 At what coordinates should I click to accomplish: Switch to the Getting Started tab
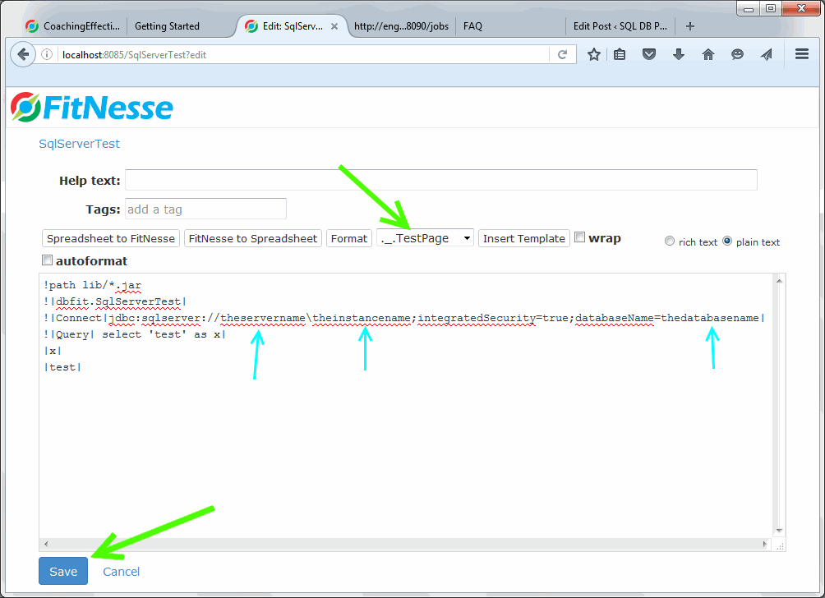pos(168,26)
